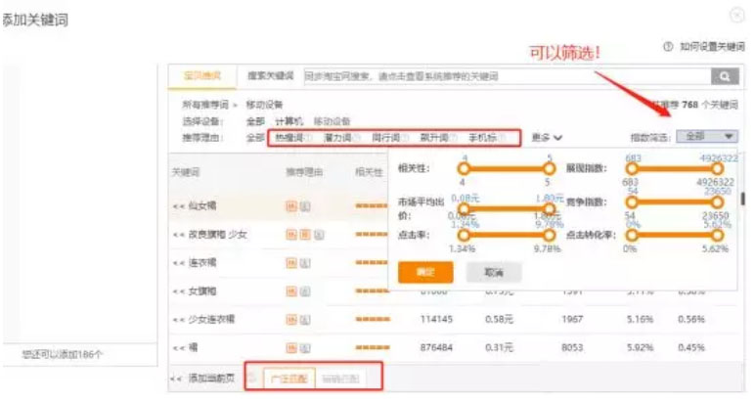The image size is (755, 402).
Task: Click 竞争指数 slider right handle
Action: pos(718,202)
